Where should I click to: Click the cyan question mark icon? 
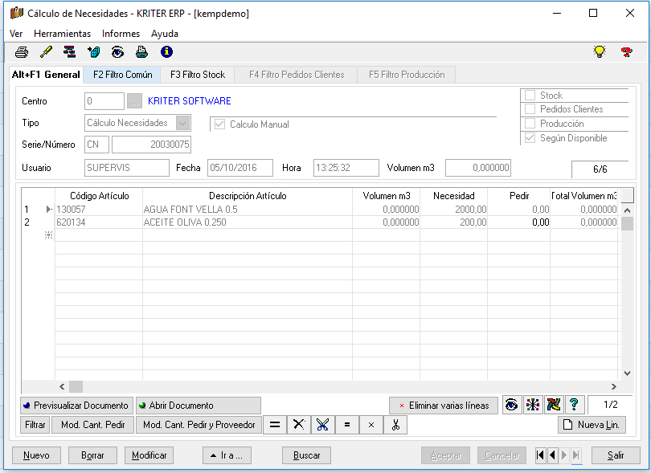tap(574, 405)
